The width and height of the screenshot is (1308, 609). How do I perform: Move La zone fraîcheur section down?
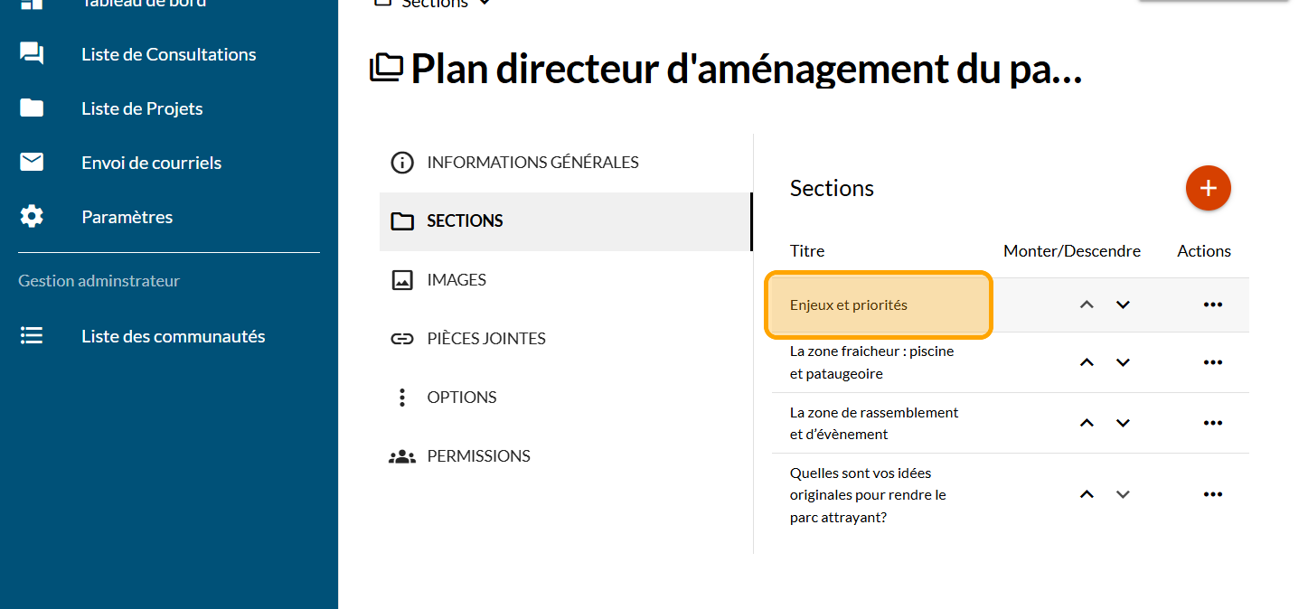[1123, 362]
